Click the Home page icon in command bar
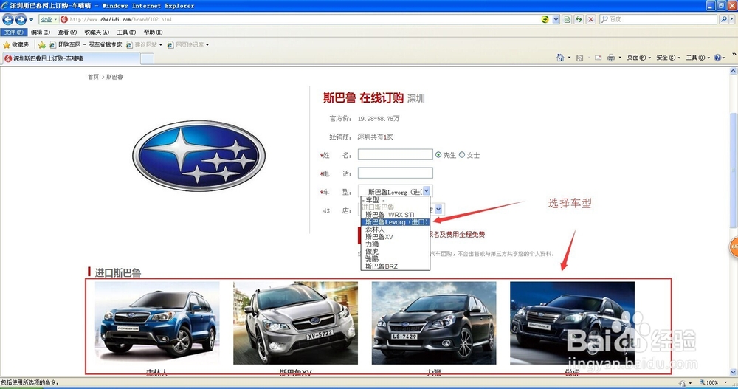The width and height of the screenshot is (738, 389). [560, 58]
